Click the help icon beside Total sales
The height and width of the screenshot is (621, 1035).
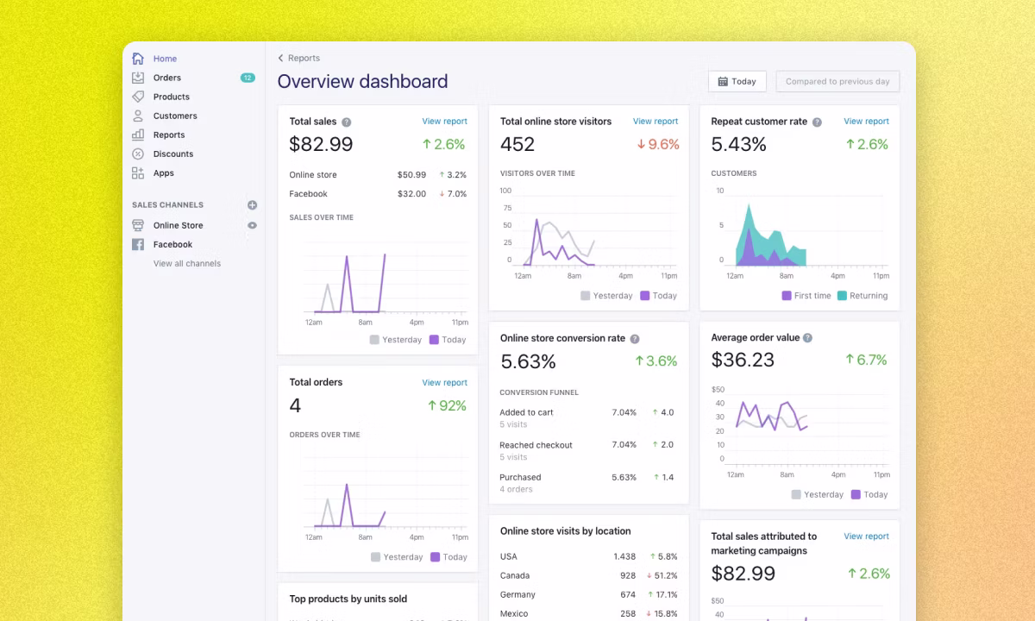pyautogui.click(x=346, y=122)
